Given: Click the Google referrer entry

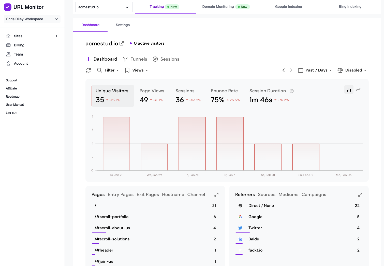Looking at the screenshot, I should pos(255,217).
